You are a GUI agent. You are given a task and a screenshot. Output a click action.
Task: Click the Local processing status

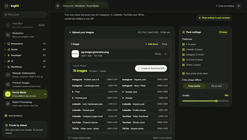click(225, 6)
